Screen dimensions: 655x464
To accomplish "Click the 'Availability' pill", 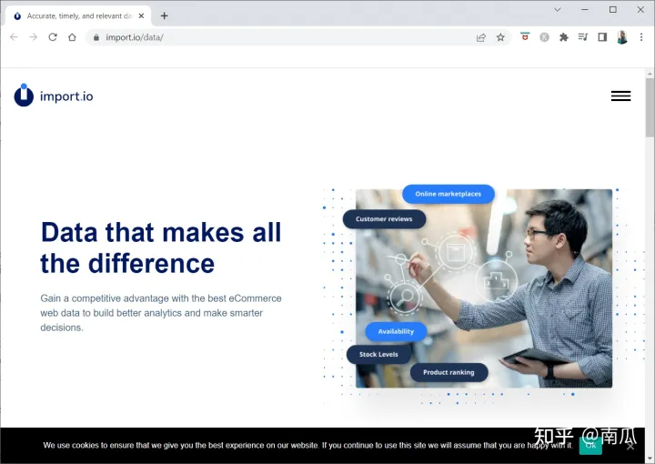I will [x=396, y=331].
